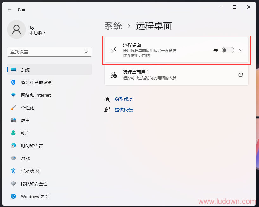Click 系统 in the breadcrumb header
This screenshot has height=207, width=259.
click(x=113, y=26)
